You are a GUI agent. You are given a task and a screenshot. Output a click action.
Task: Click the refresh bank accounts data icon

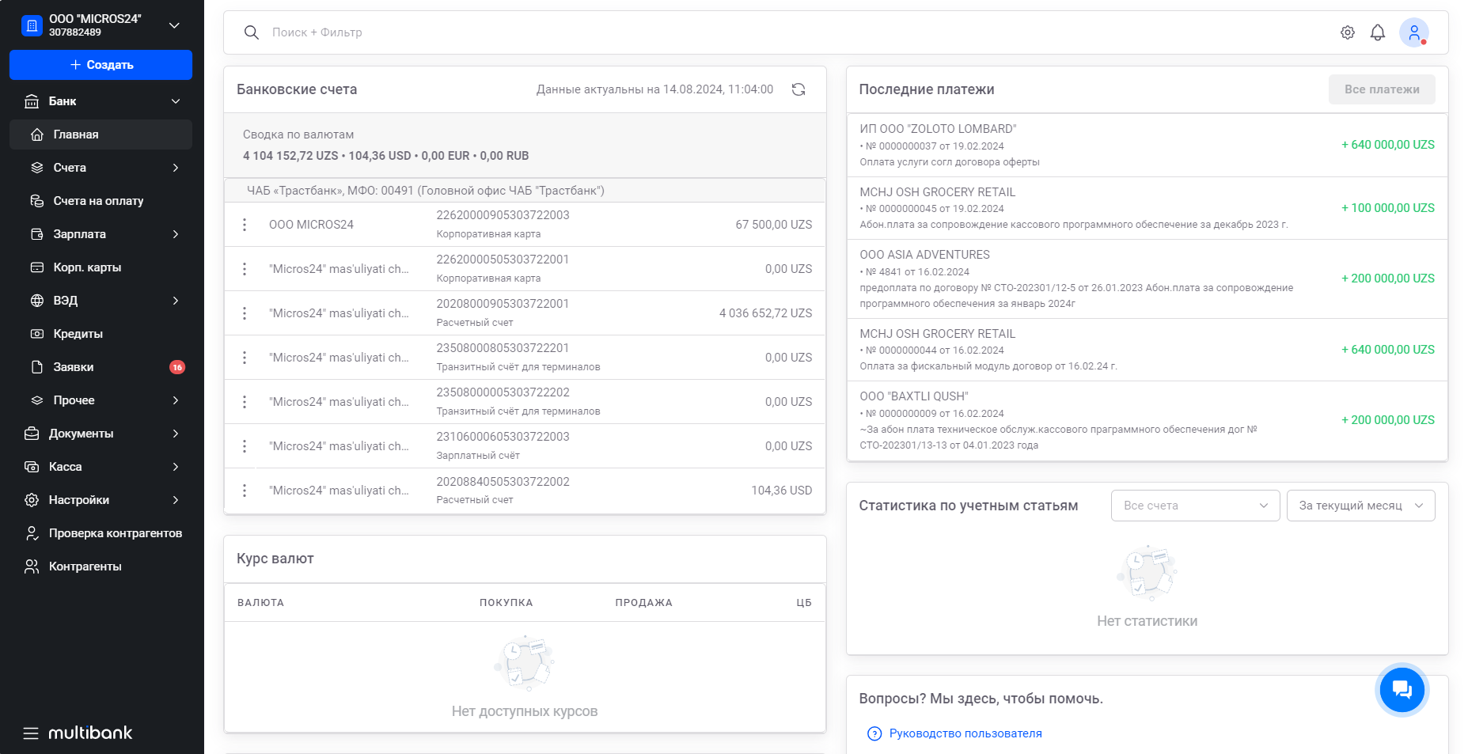pos(798,89)
